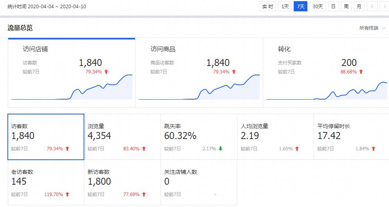Click the red up arrow beside 83.40%

(144, 149)
